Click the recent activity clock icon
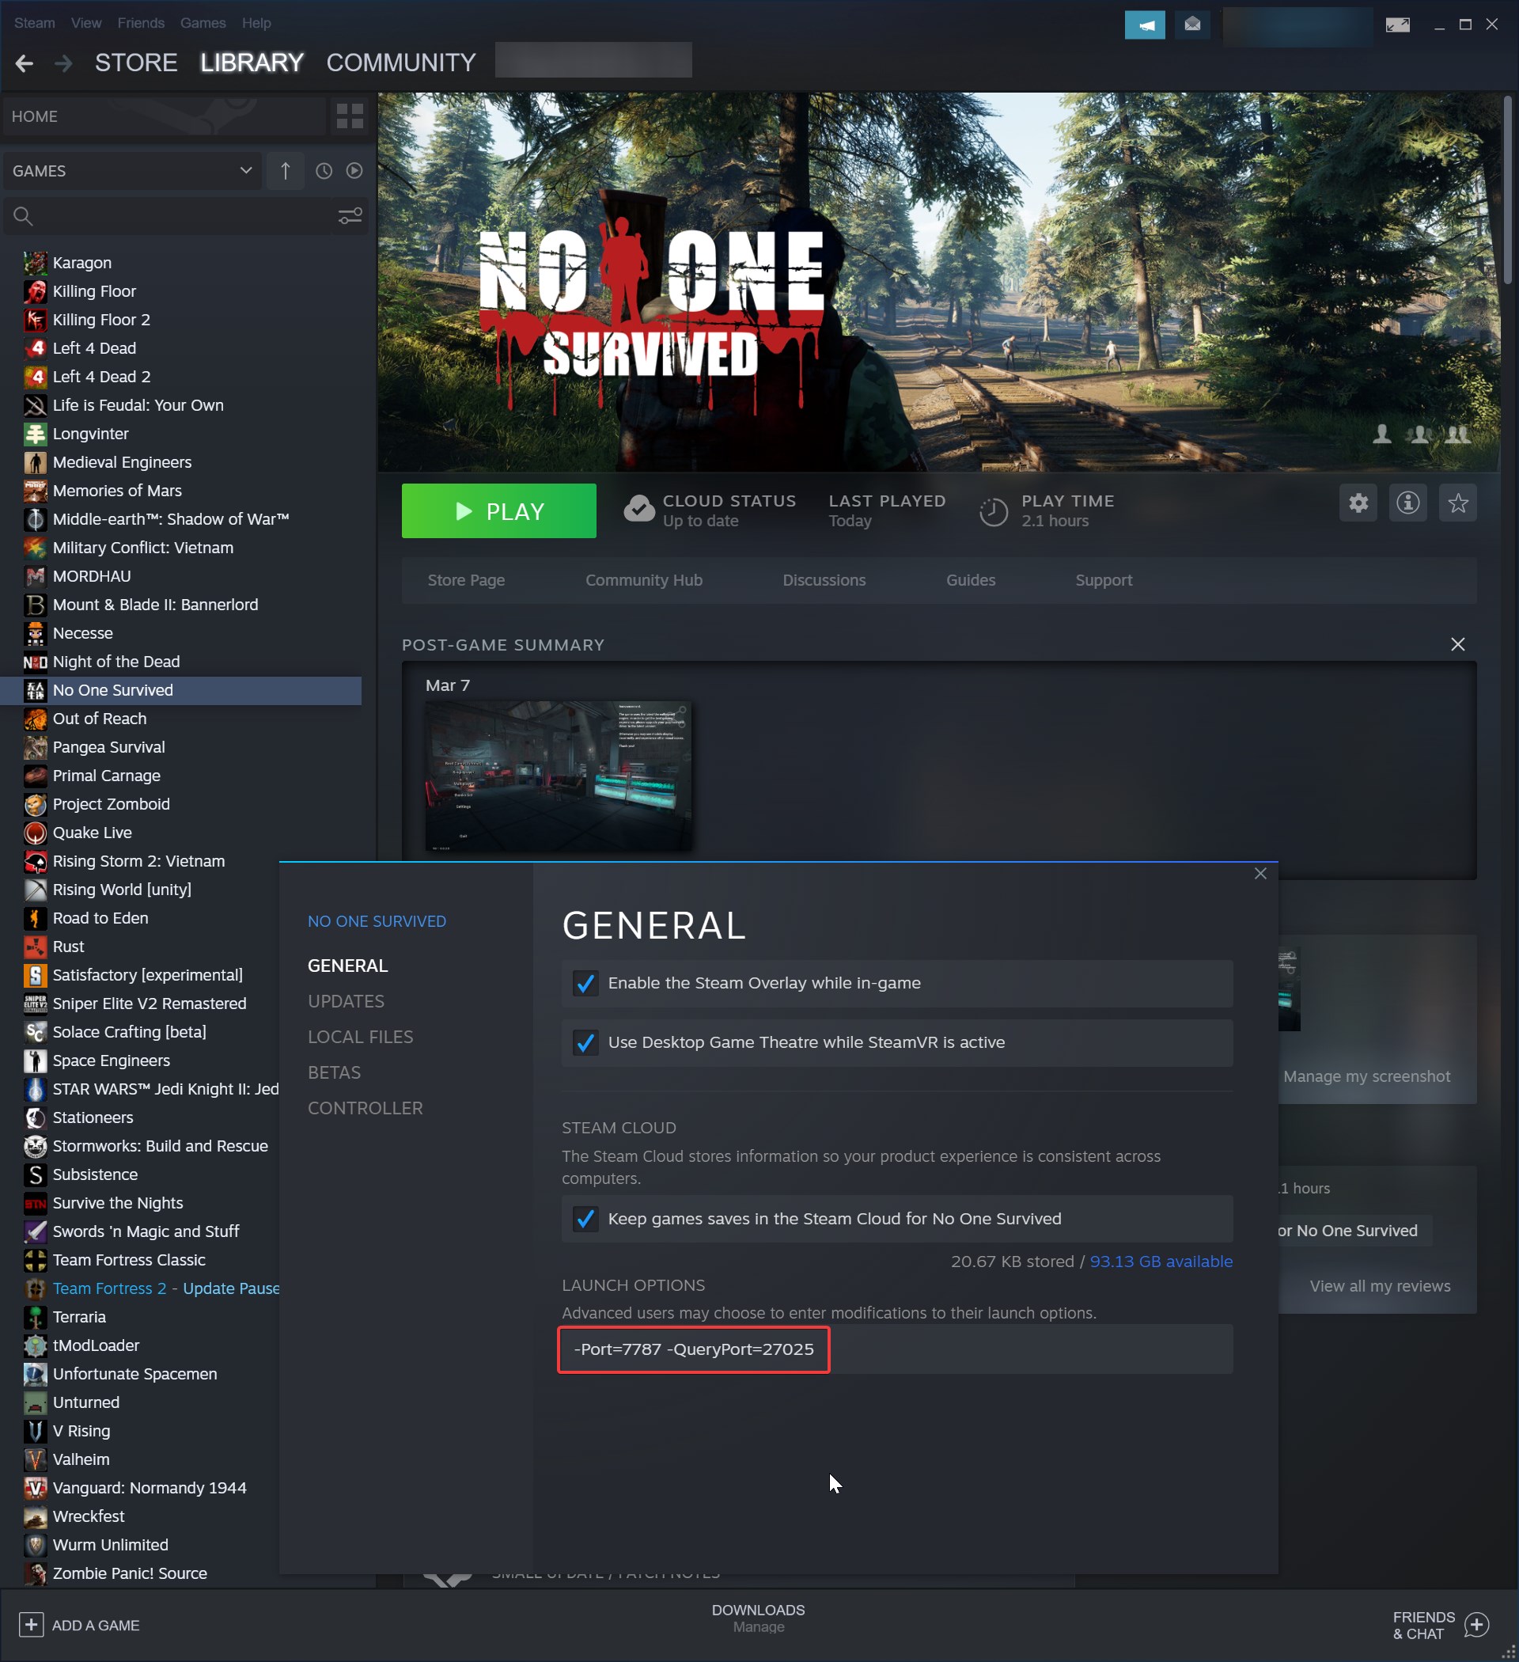This screenshot has height=1662, width=1519. point(324,171)
